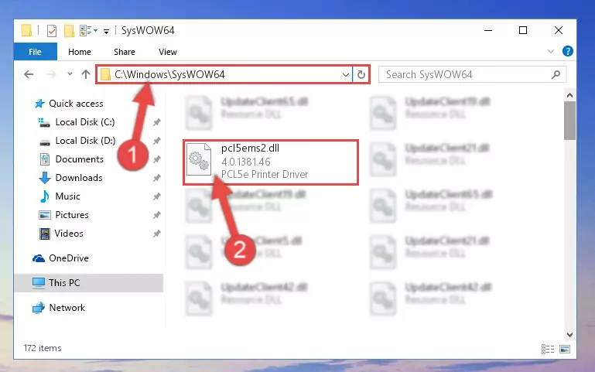Go up one folder level arrow

coord(86,74)
